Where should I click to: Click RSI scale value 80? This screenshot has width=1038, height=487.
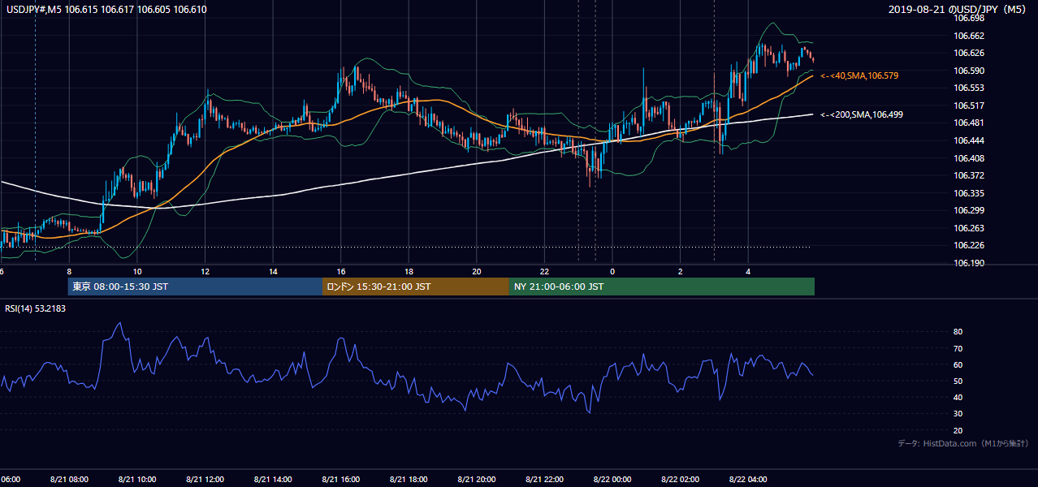point(958,332)
